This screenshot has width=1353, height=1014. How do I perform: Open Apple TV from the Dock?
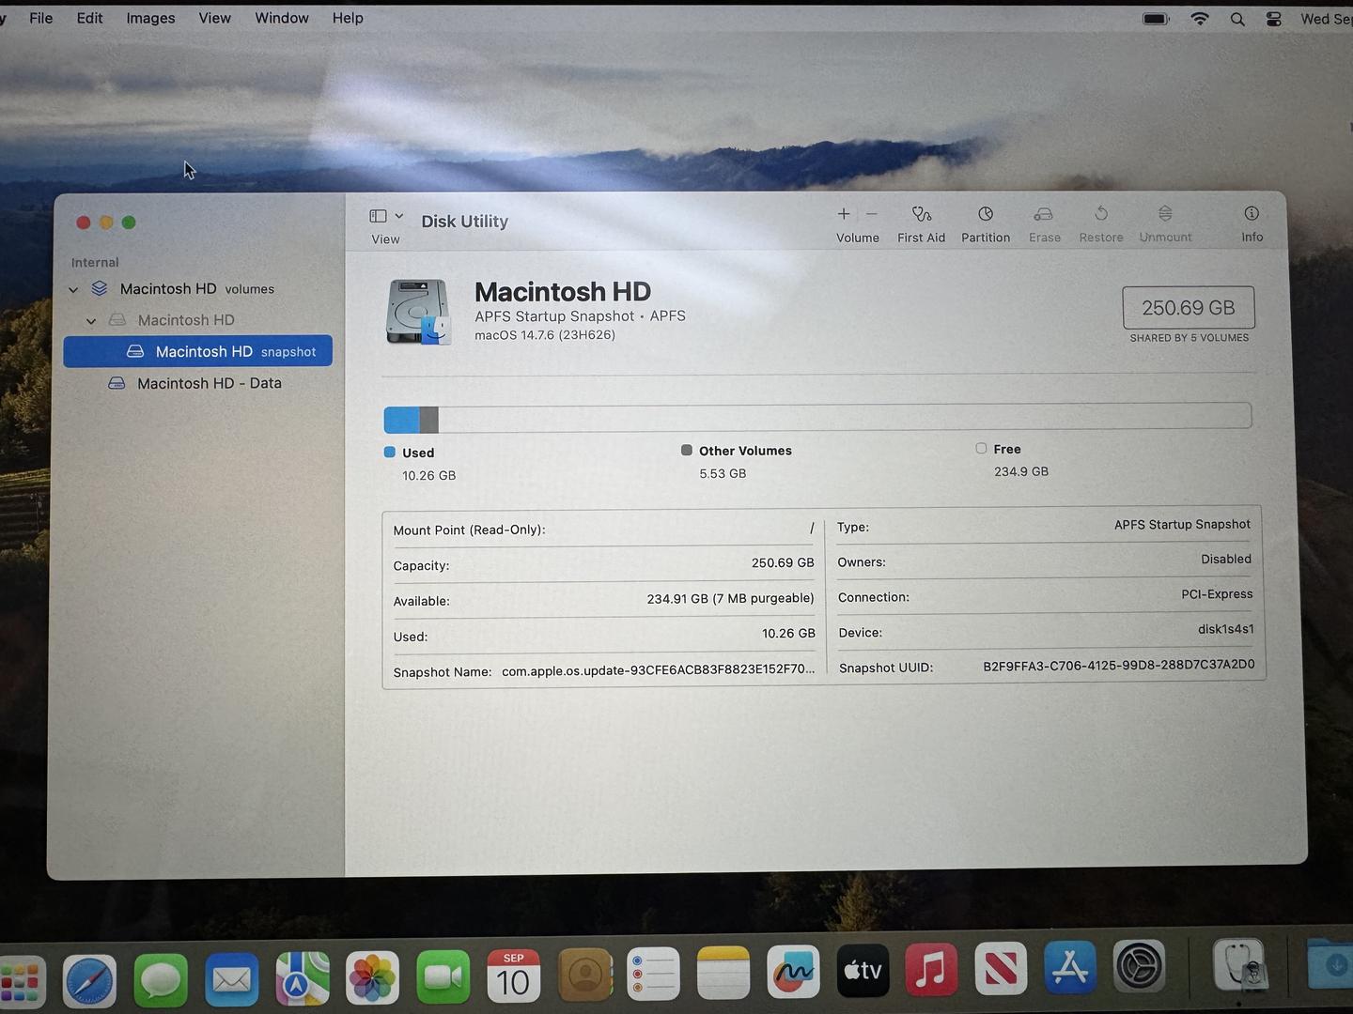863,971
